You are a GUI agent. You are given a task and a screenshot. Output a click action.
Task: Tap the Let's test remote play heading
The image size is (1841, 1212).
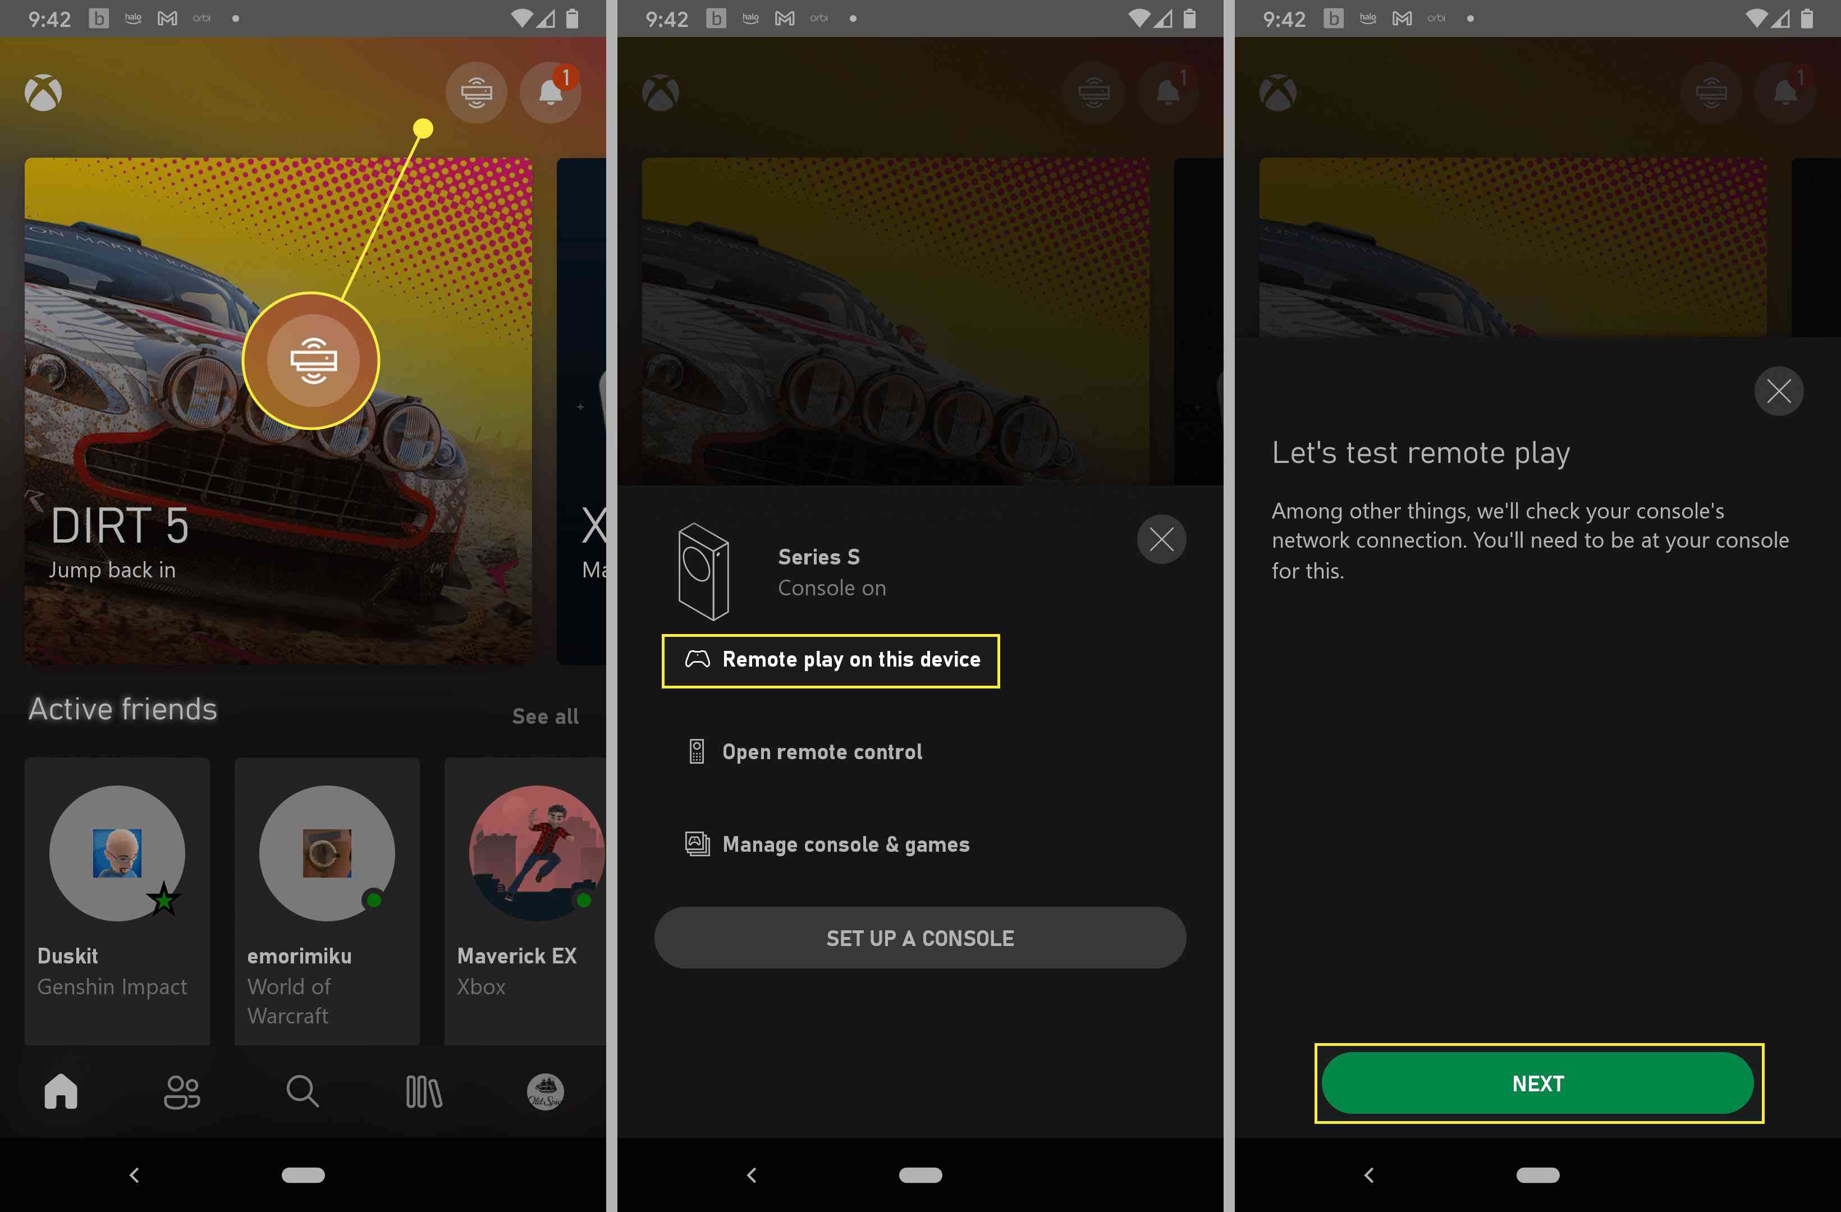point(1421,453)
